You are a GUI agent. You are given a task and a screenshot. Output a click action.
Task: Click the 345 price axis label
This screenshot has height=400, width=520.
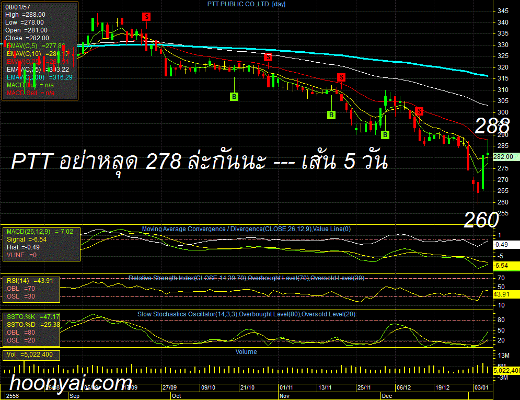(503, 11)
